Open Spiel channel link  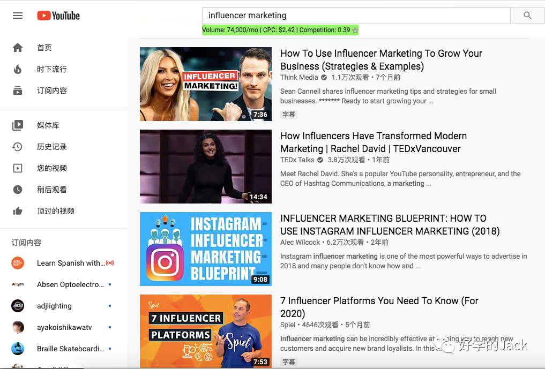pos(288,325)
